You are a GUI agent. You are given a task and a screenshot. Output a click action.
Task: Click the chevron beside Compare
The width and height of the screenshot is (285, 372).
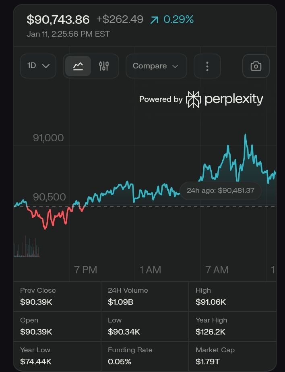tap(175, 66)
